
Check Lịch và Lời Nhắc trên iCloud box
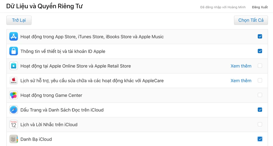click(260, 124)
